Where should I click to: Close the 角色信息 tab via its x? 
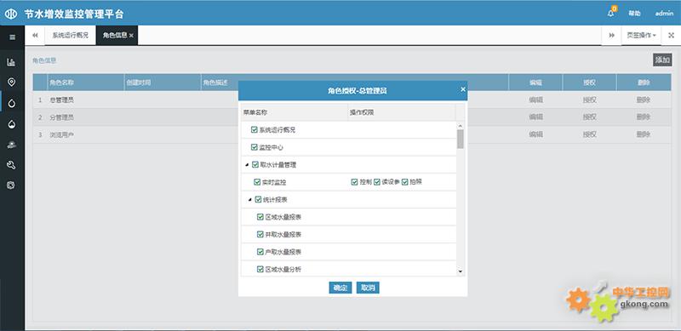click(x=131, y=36)
